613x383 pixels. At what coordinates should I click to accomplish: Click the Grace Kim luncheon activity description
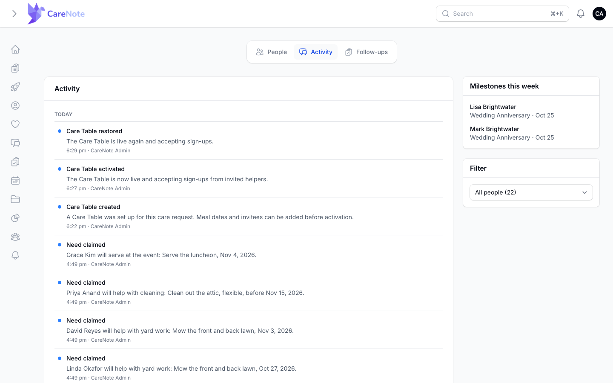tap(161, 255)
